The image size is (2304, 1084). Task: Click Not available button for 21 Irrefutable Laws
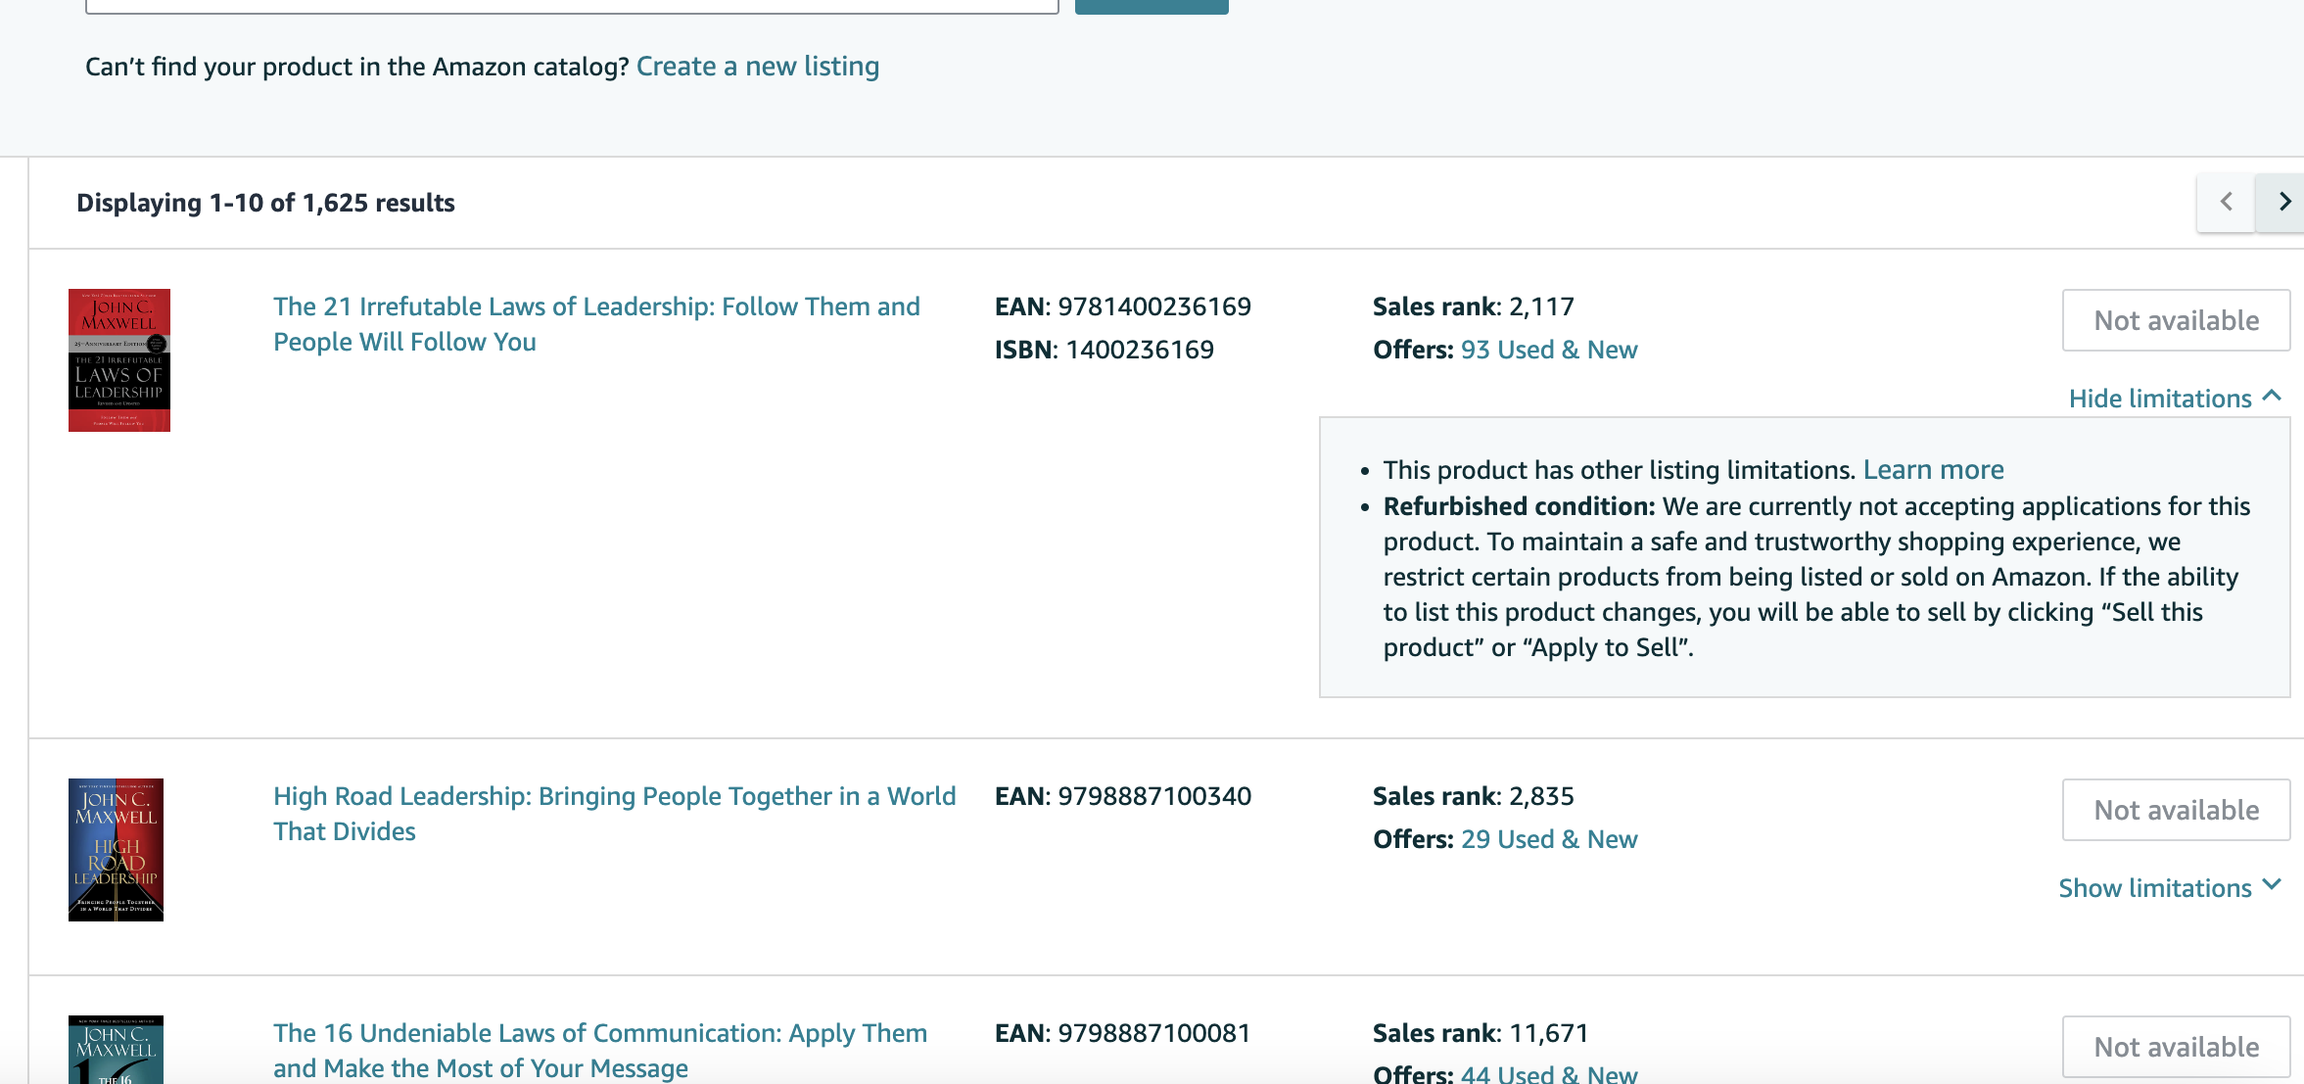(2176, 320)
